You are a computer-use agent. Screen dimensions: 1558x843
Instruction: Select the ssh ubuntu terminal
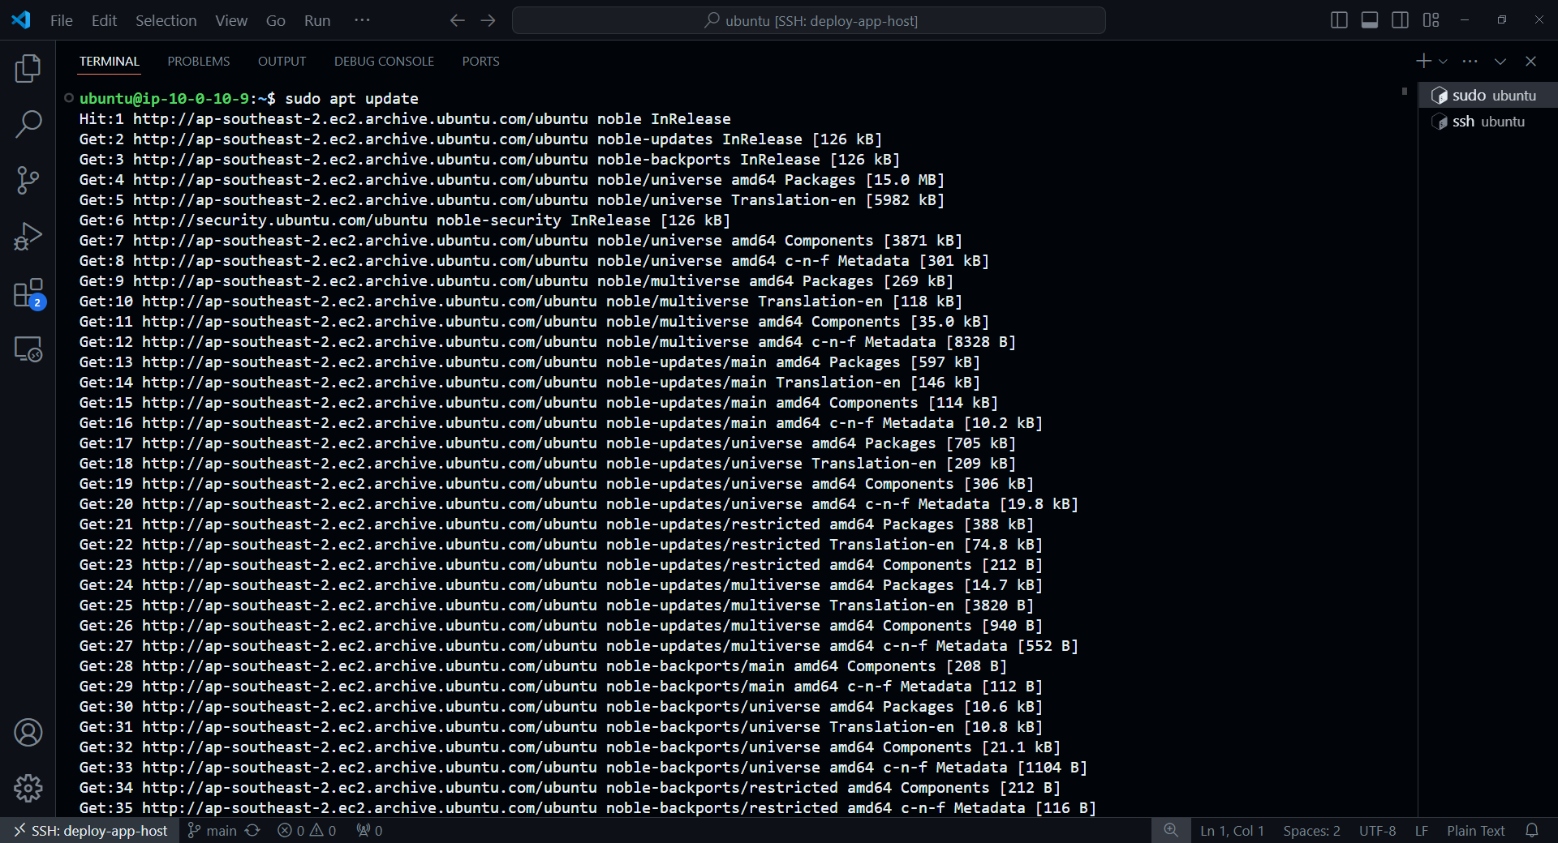(1487, 122)
